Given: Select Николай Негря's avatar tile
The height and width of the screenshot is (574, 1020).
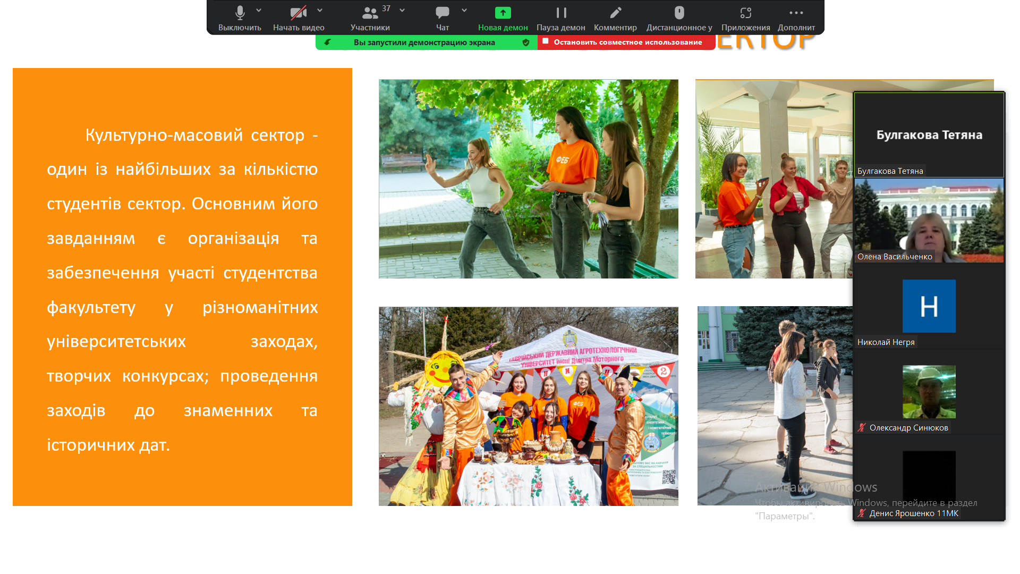Looking at the screenshot, I should pyautogui.click(x=929, y=306).
